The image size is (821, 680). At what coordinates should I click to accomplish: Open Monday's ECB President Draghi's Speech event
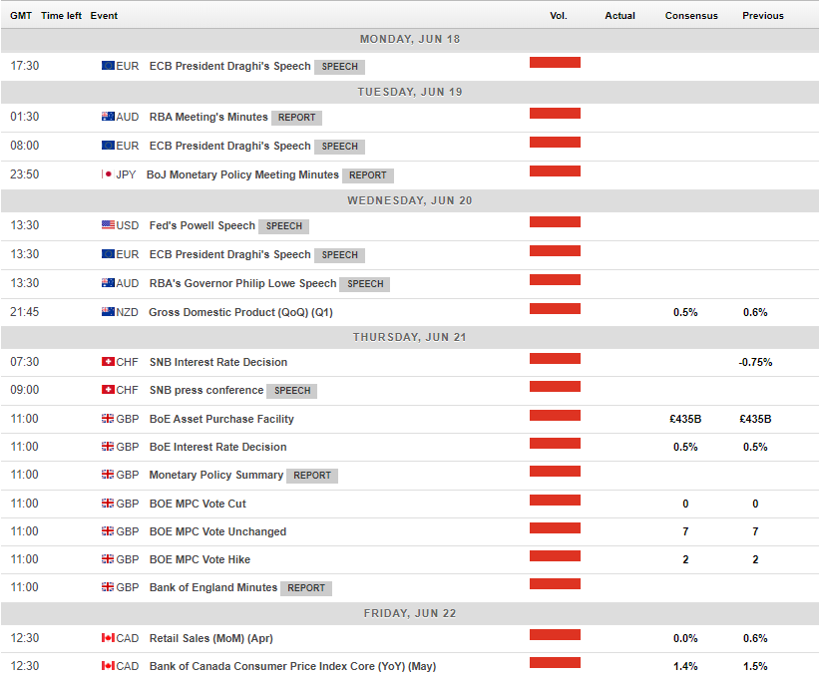point(229,66)
